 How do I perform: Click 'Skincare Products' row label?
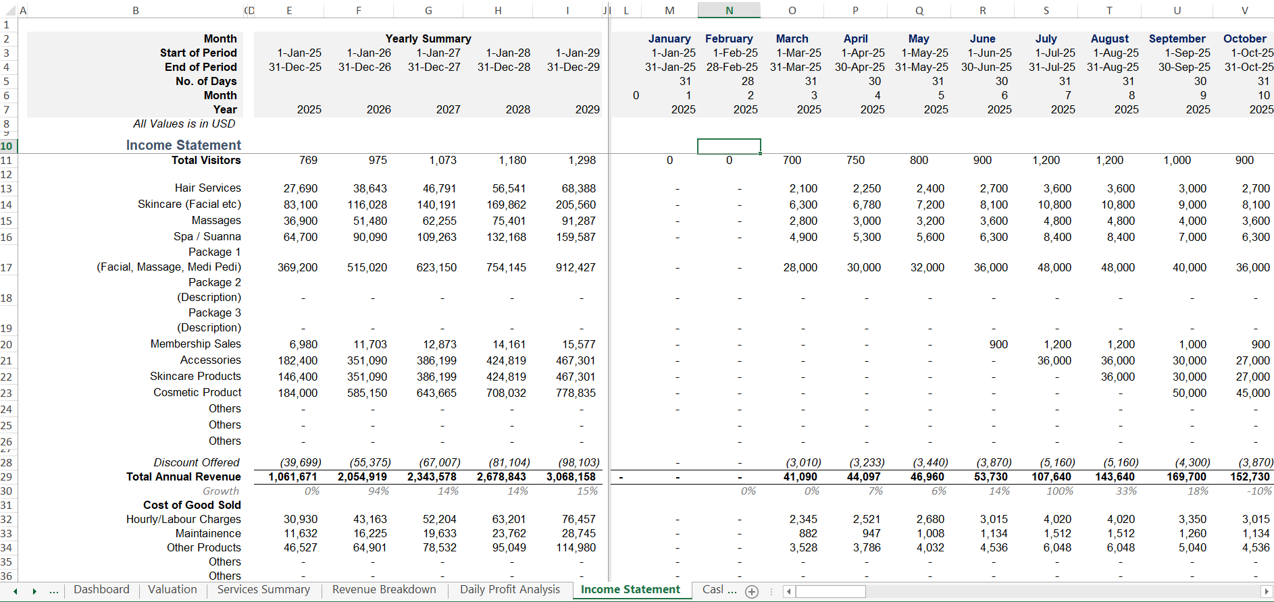click(195, 377)
